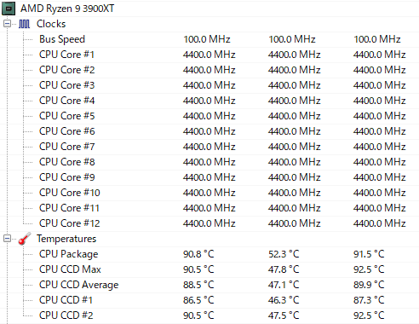Screen dimensions: 419x324
Task: Select the AMD Ryzen 9 3900XT node
Action: tap(67, 9)
